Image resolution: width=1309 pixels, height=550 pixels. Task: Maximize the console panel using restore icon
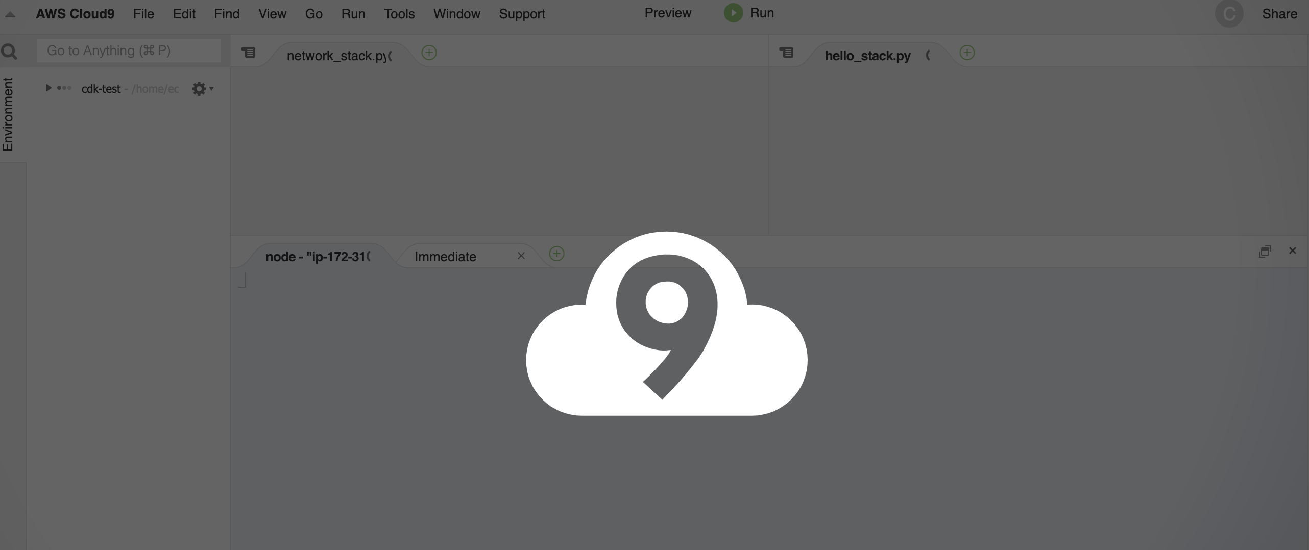(1265, 251)
